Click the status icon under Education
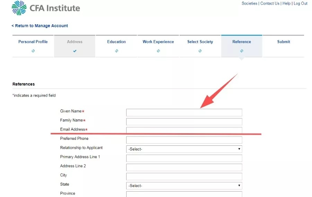The width and height of the screenshot is (312, 197). (x=117, y=51)
